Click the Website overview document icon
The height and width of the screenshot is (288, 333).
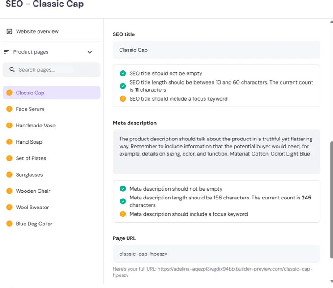[x=9, y=31]
